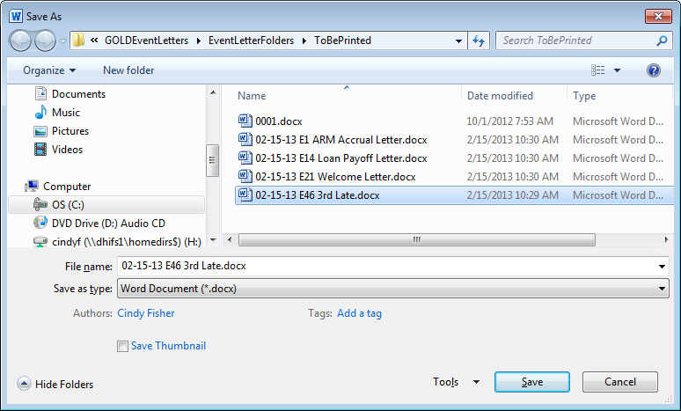Click the Word icon of 0001.docx
Image resolution: width=681 pixels, height=411 pixels.
(x=245, y=121)
